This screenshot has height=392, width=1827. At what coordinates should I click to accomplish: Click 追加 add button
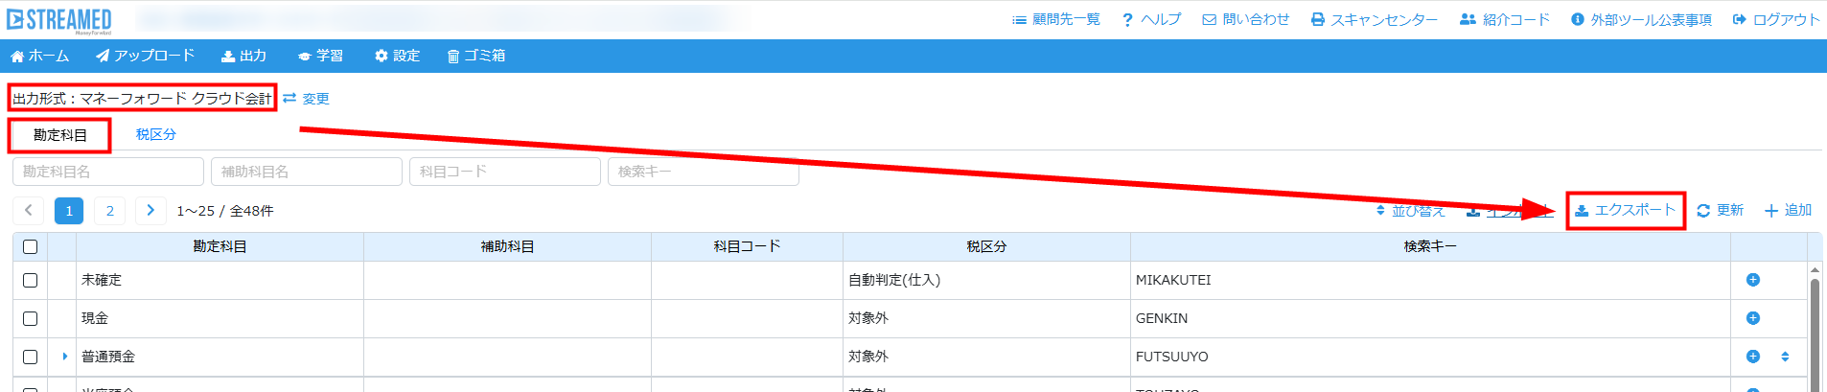[1788, 210]
